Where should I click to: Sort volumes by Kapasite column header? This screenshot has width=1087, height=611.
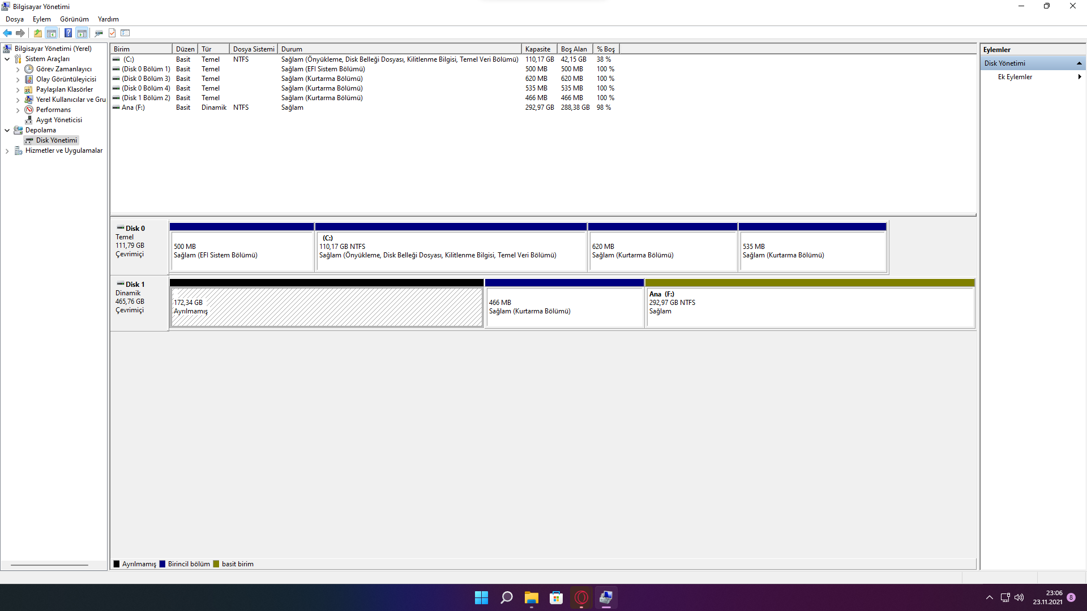(x=538, y=49)
